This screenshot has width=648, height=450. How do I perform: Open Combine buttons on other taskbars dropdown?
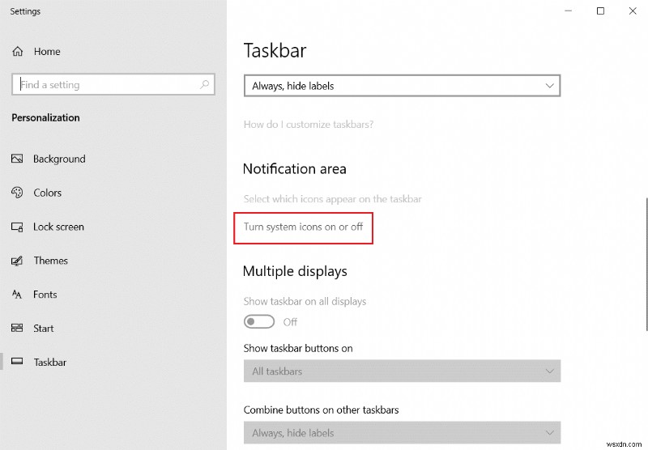[x=402, y=433]
